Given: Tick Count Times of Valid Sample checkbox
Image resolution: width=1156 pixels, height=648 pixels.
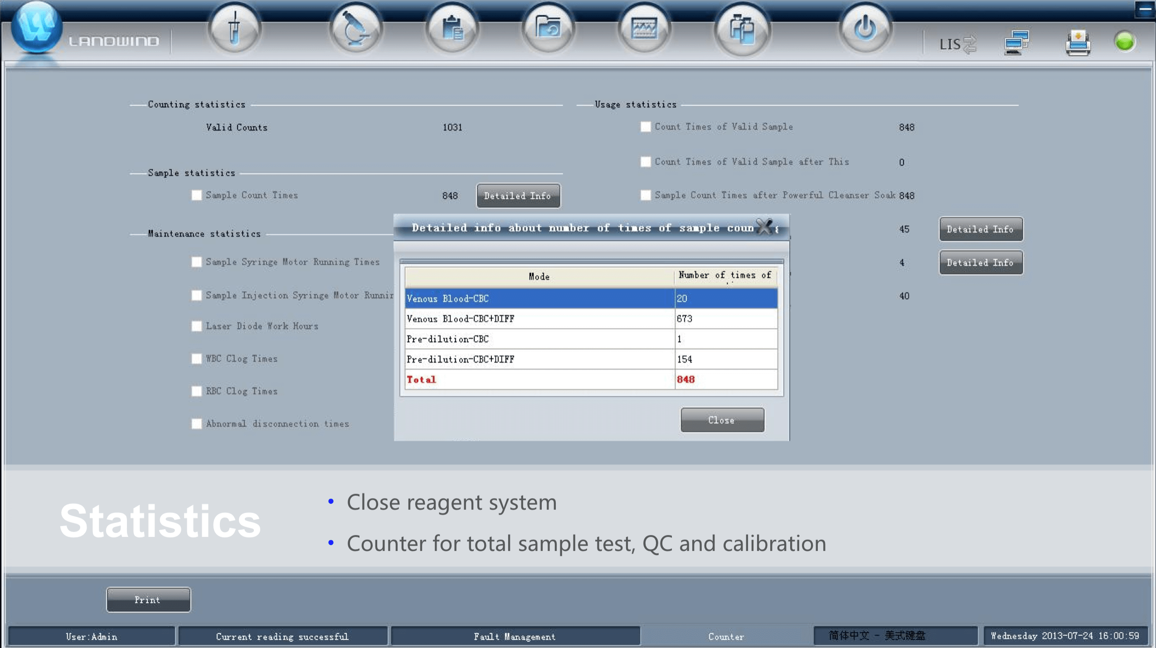Looking at the screenshot, I should point(646,127).
